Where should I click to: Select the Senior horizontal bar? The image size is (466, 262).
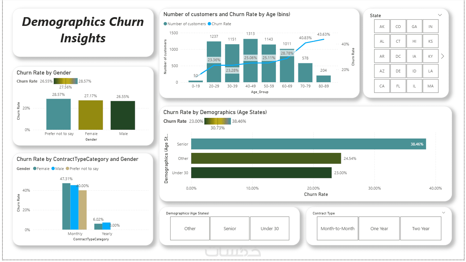[308, 144]
